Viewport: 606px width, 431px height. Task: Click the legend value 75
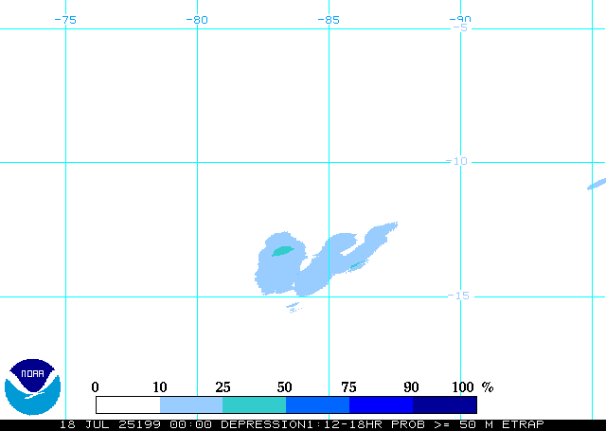(x=348, y=386)
